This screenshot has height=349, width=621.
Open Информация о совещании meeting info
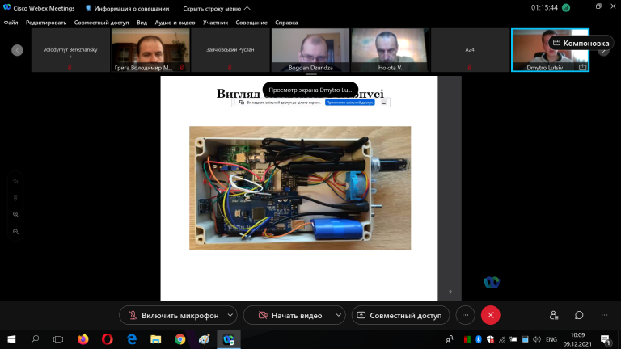(128, 8)
